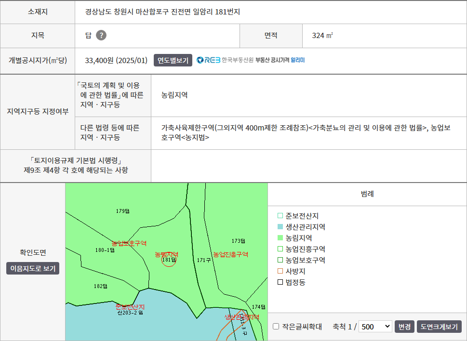The image size is (467, 341).
Task: Select parcel 179답 on the map
Action: (123, 211)
